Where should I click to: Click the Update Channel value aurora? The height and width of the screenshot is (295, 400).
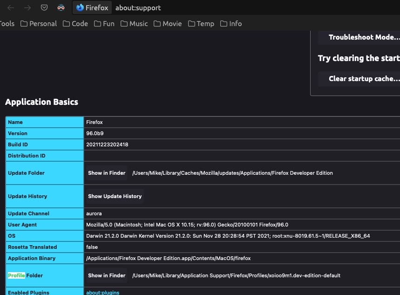94,213
